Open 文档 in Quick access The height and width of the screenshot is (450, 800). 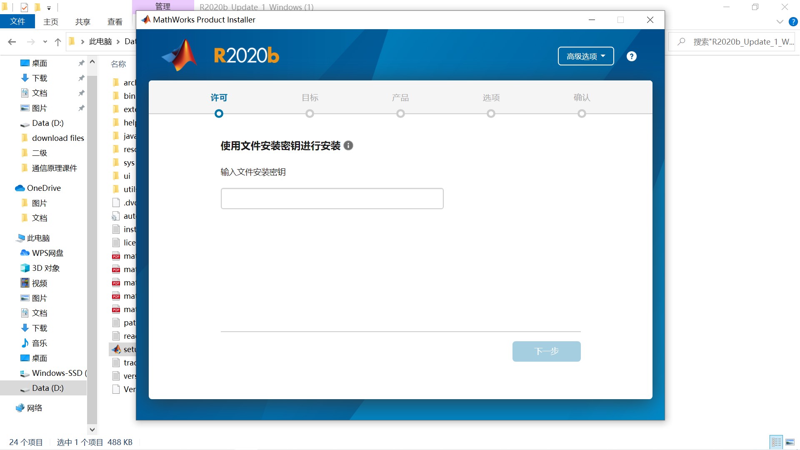click(x=40, y=93)
